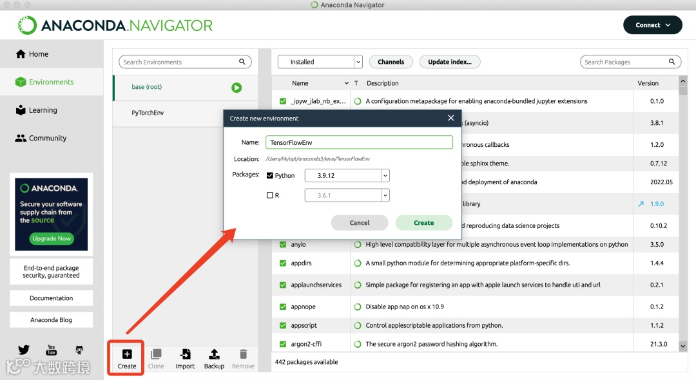This screenshot has height=380, width=696.
Task: Open the Connect dropdown button
Action: pyautogui.click(x=652, y=25)
